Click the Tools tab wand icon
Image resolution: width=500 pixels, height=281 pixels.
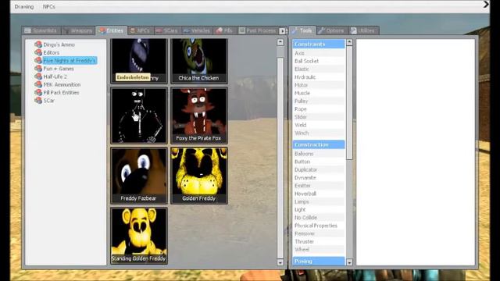tap(295, 30)
